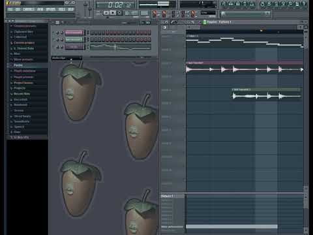Click the first icon in the second shortcut group
The height and width of the screenshot is (235, 313).
click(263, 4)
